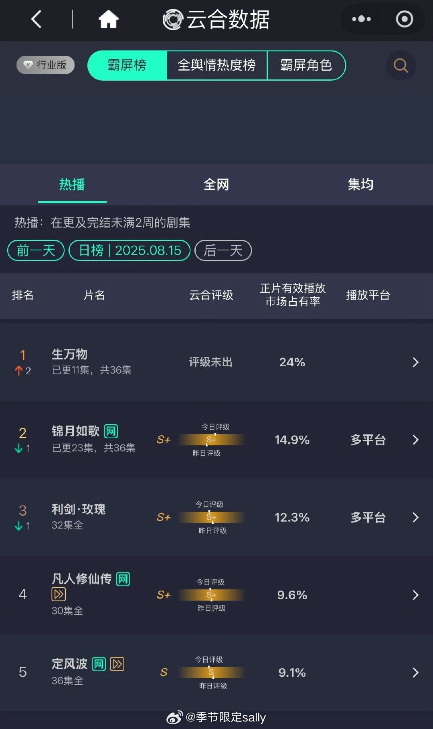Expand 生万物 row with chevron
This screenshot has height=729, width=433.
pyautogui.click(x=415, y=362)
